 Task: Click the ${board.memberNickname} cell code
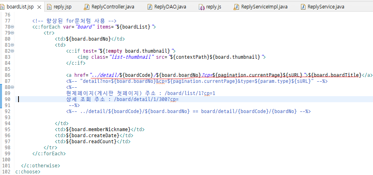(99, 130)
